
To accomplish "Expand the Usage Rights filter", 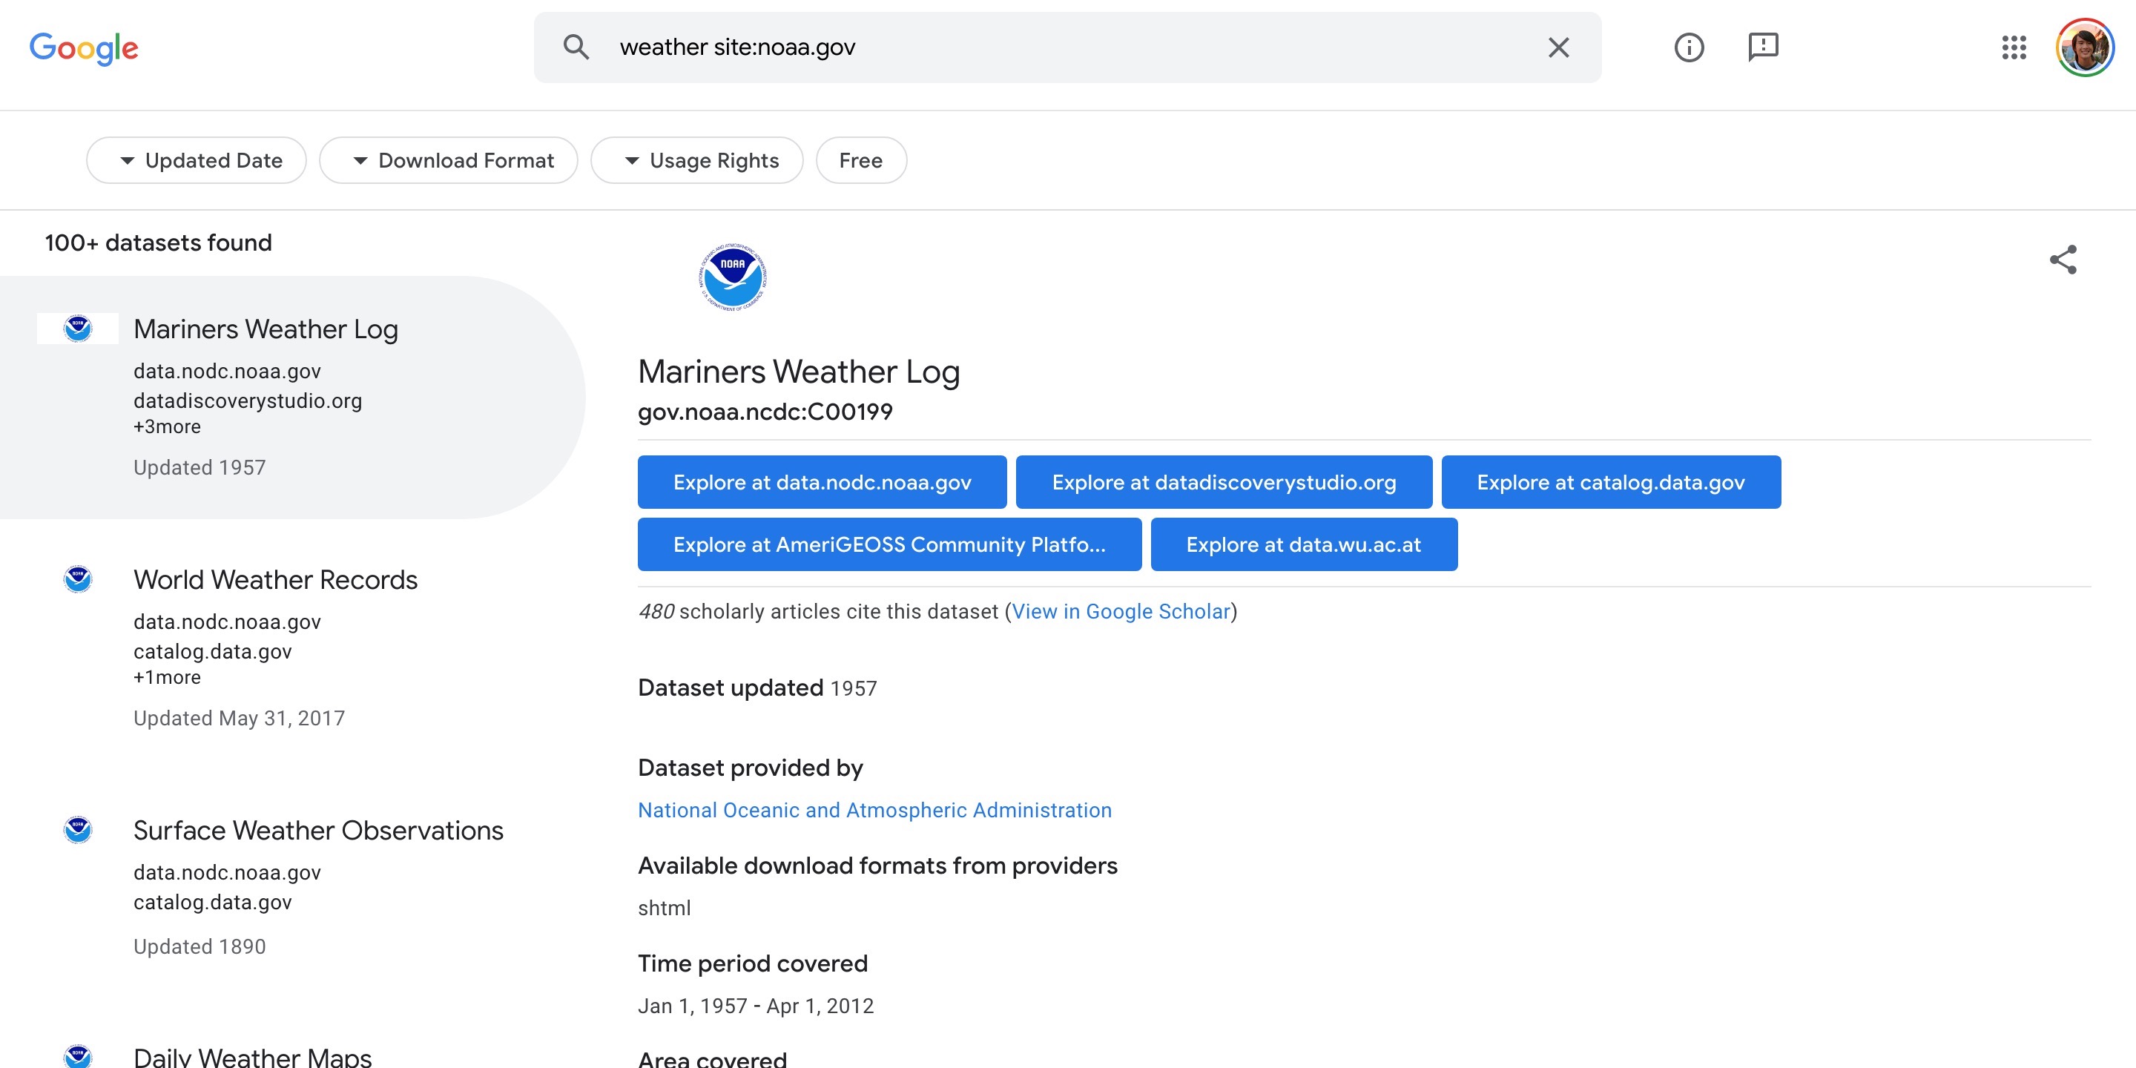I will tap(696, 160).
